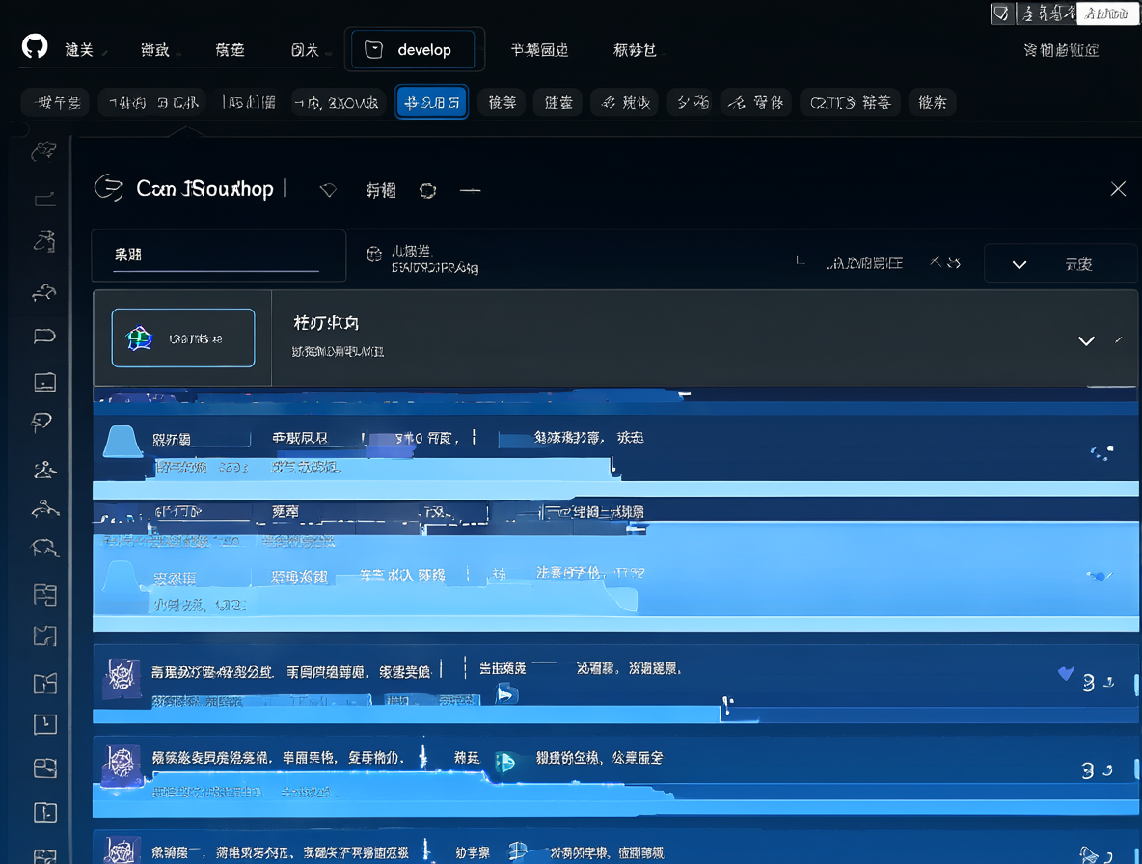
Task: Click the bell-shaped icon in first highlighted row
Action: 122,441
